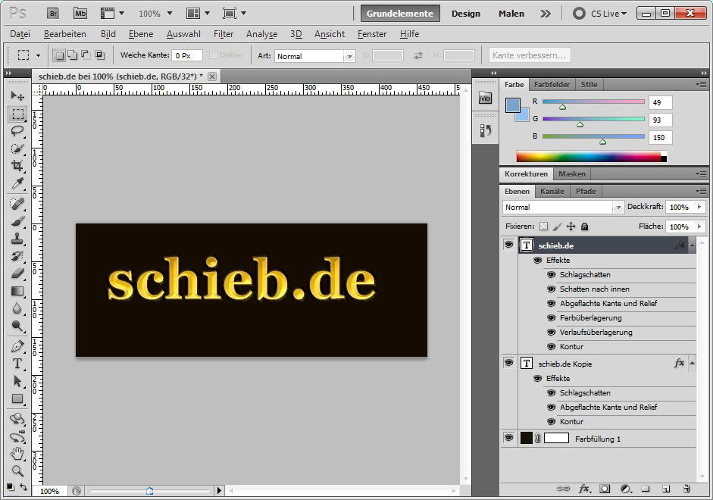Select the Horizontal Type tool
The image size is (713, 500).
[x=17, y=364]
